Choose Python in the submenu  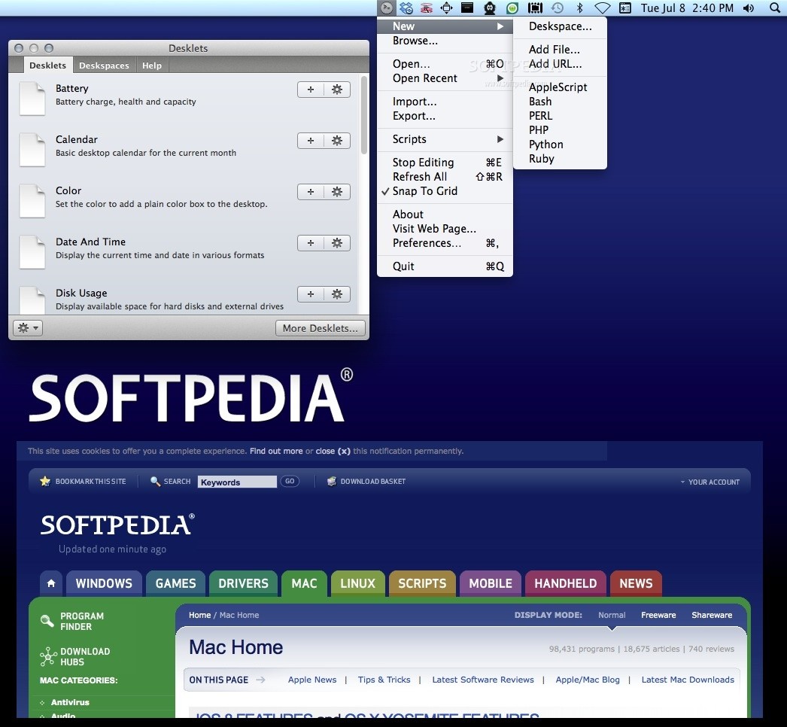click(x=560, y=144)
